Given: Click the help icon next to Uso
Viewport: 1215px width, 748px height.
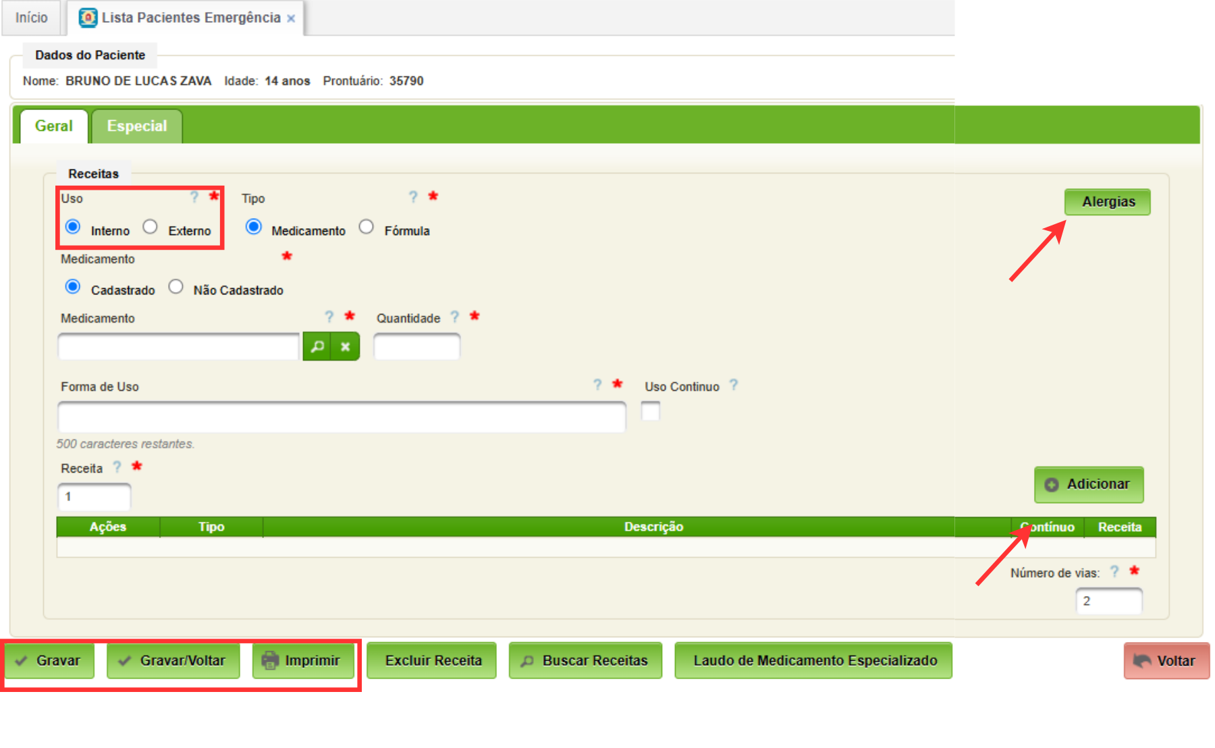Looking at the screenshot, I should tap(194, 197).
